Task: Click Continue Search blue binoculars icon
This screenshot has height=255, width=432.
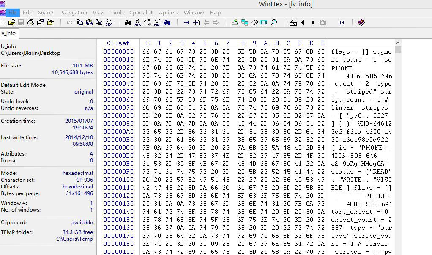Action: pyautogui.click(x=167, y=22)
